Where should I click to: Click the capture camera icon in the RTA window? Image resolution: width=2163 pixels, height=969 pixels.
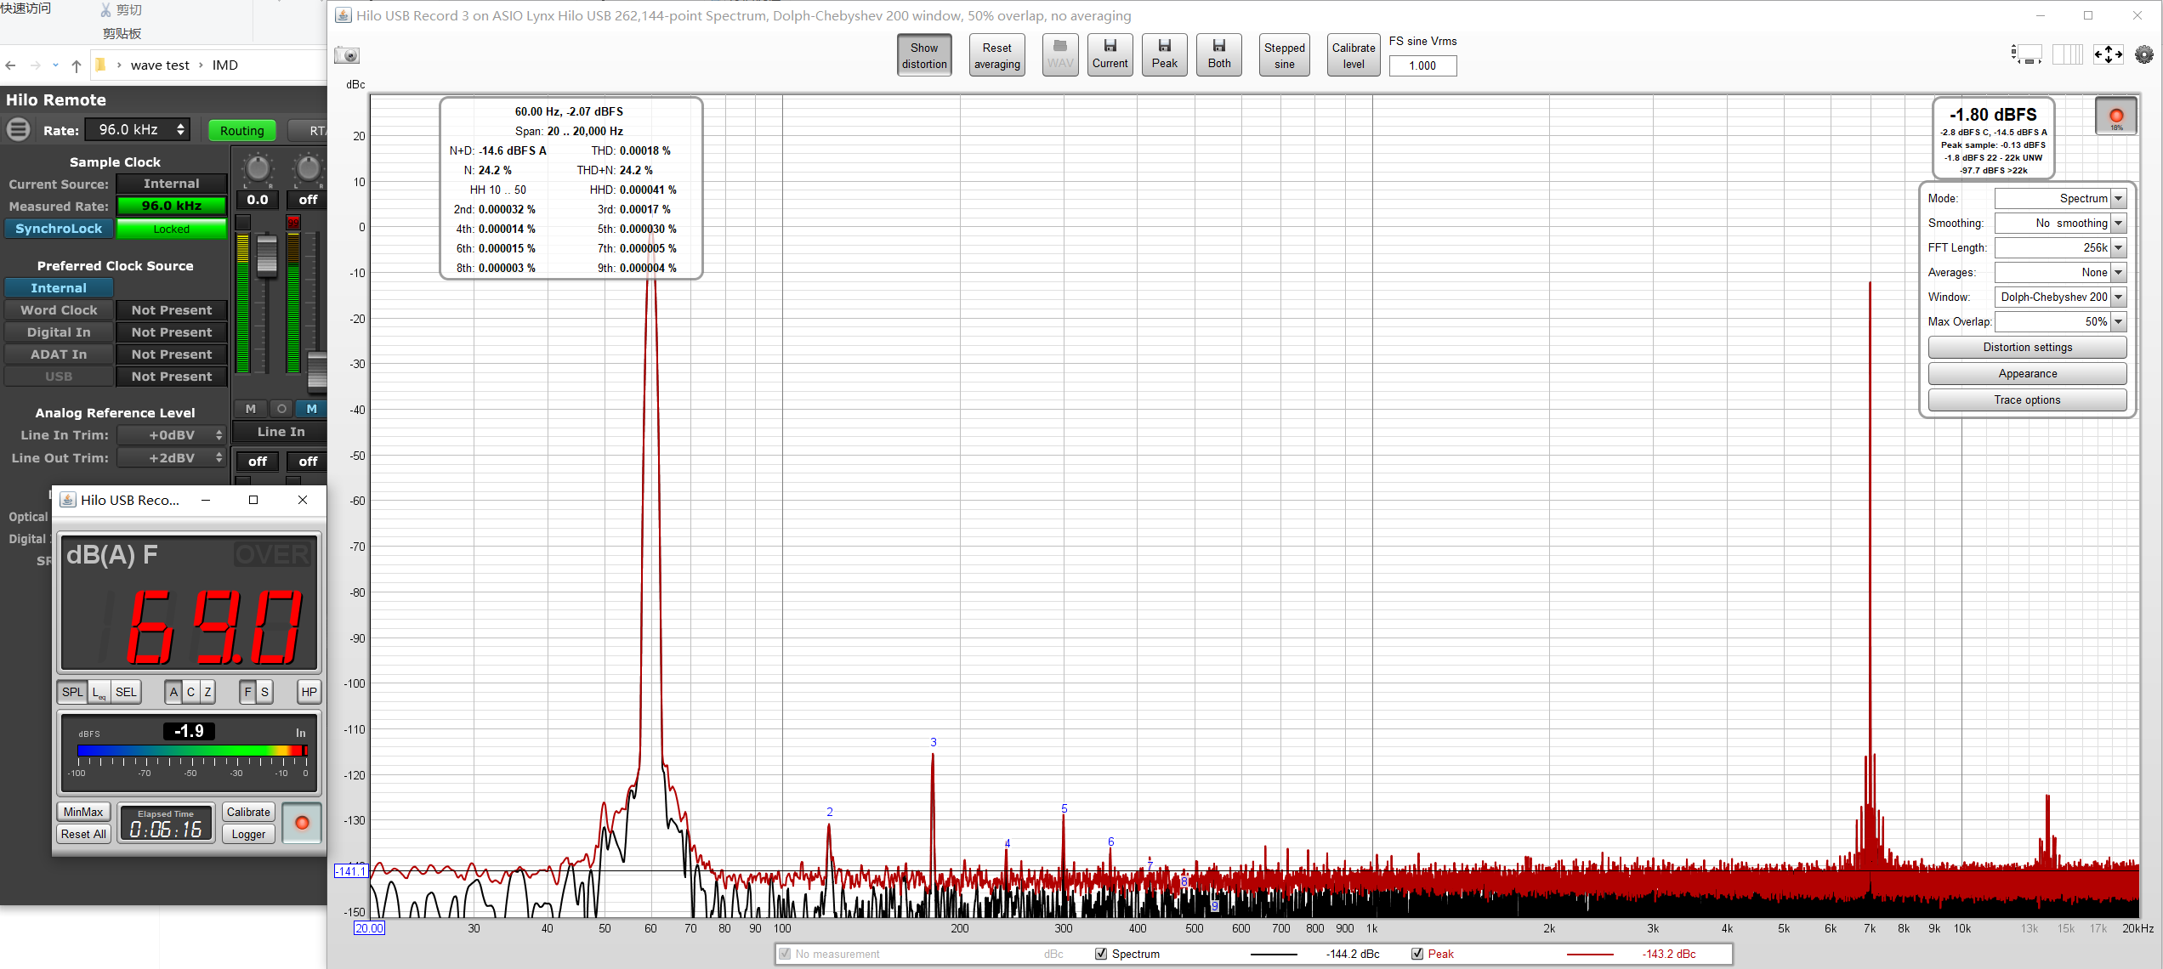[347, 55]
